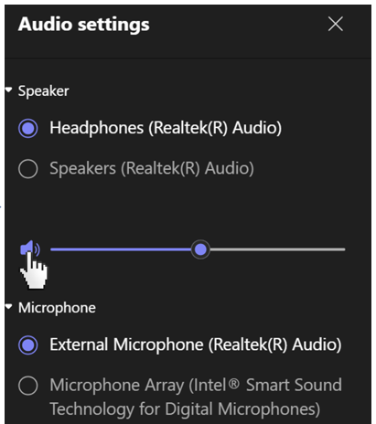The image size is (376, 424).
Task: Mute speaker via the volume icon
Action: (30, 249)
